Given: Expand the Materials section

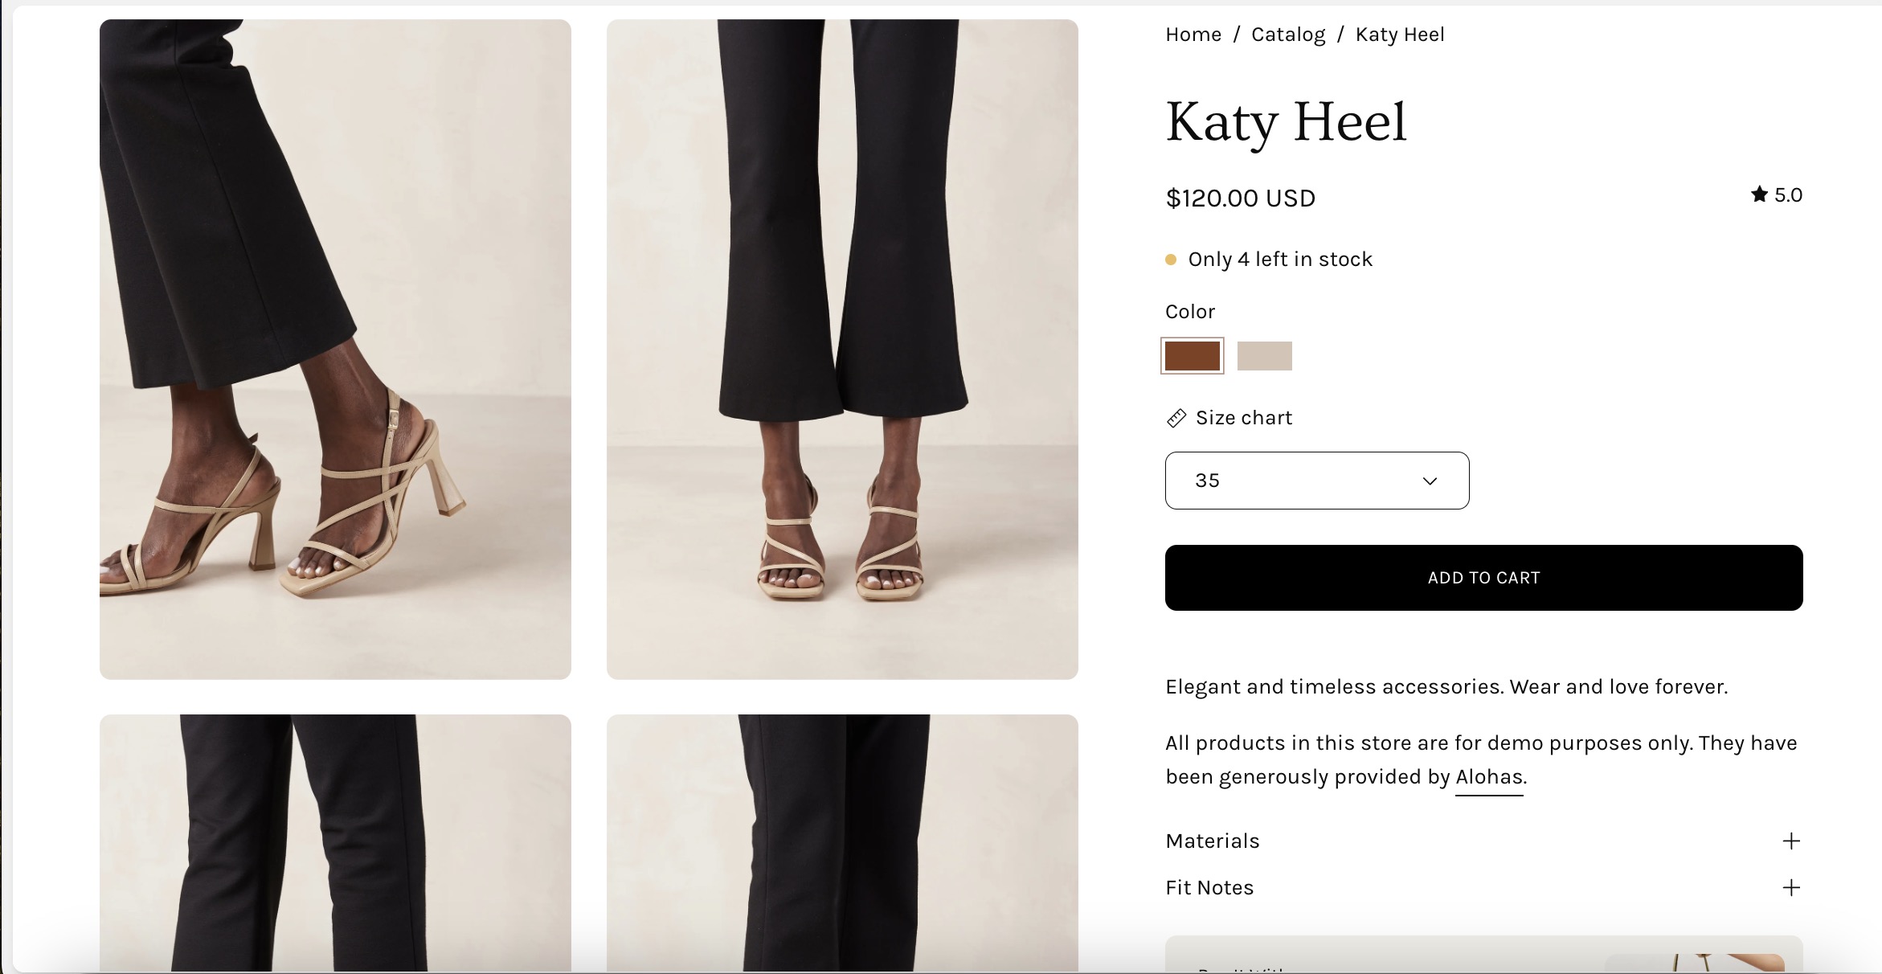Looking at the screenshot, I should coord(1213,841).
